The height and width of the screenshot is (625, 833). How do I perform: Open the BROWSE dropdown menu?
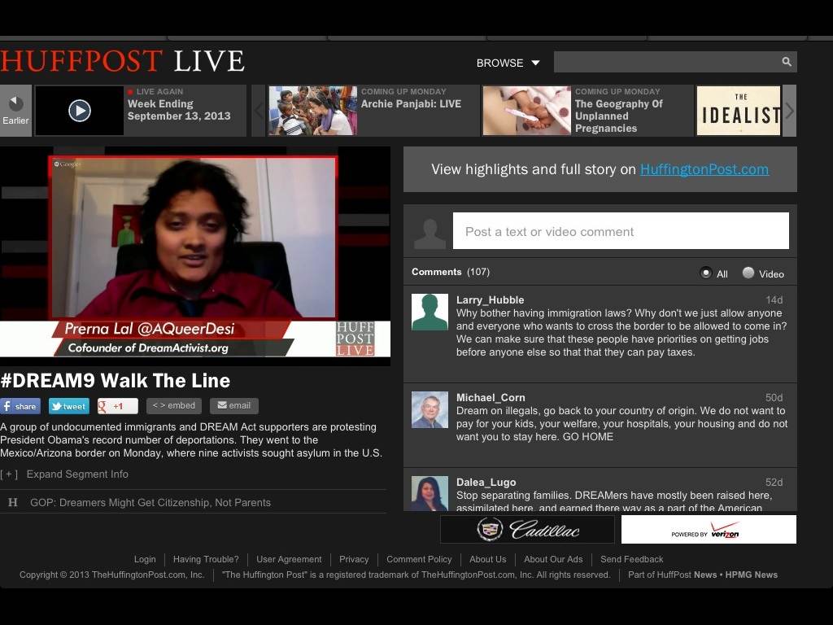[508, 63]
